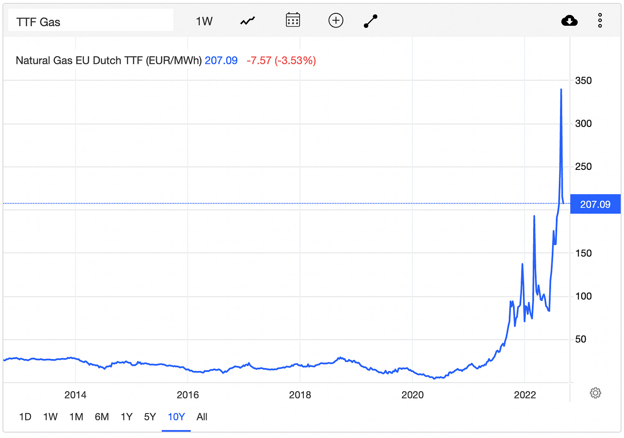Click the plus icon to add comparison
624x438 pixels.
coord(336,20)
